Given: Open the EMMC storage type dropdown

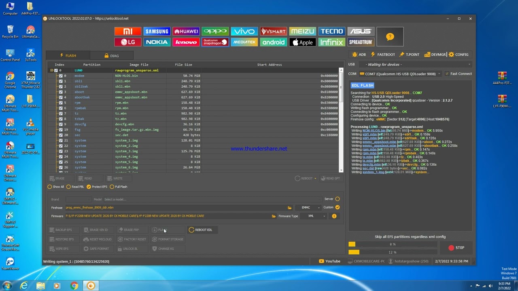Looking at the screenshot, I should (x=308, y=208).
